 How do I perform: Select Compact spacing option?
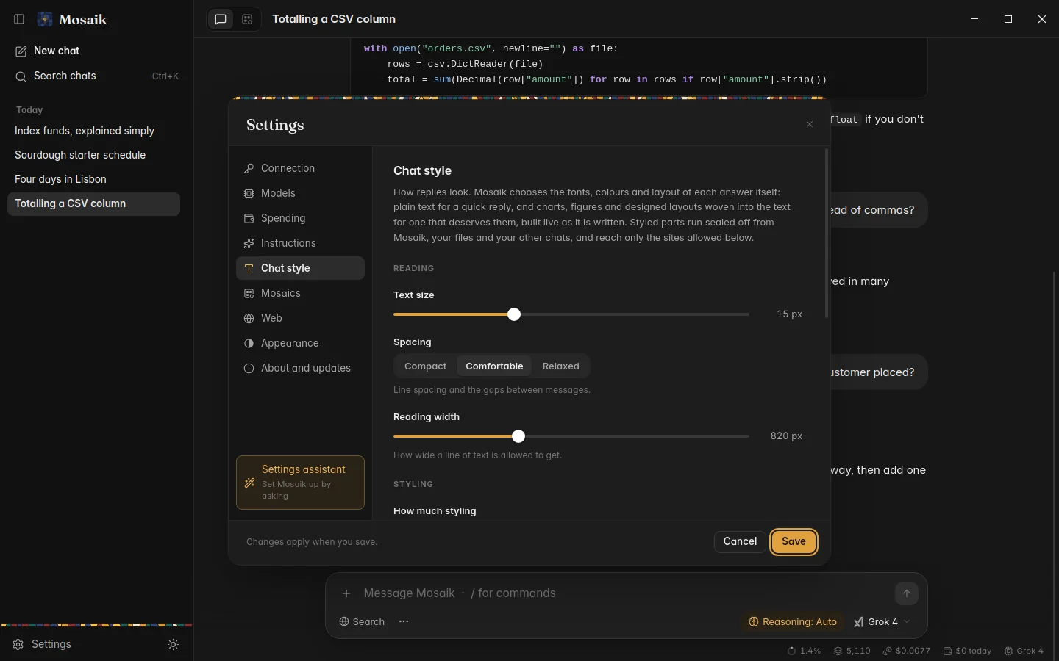(425, 366)
